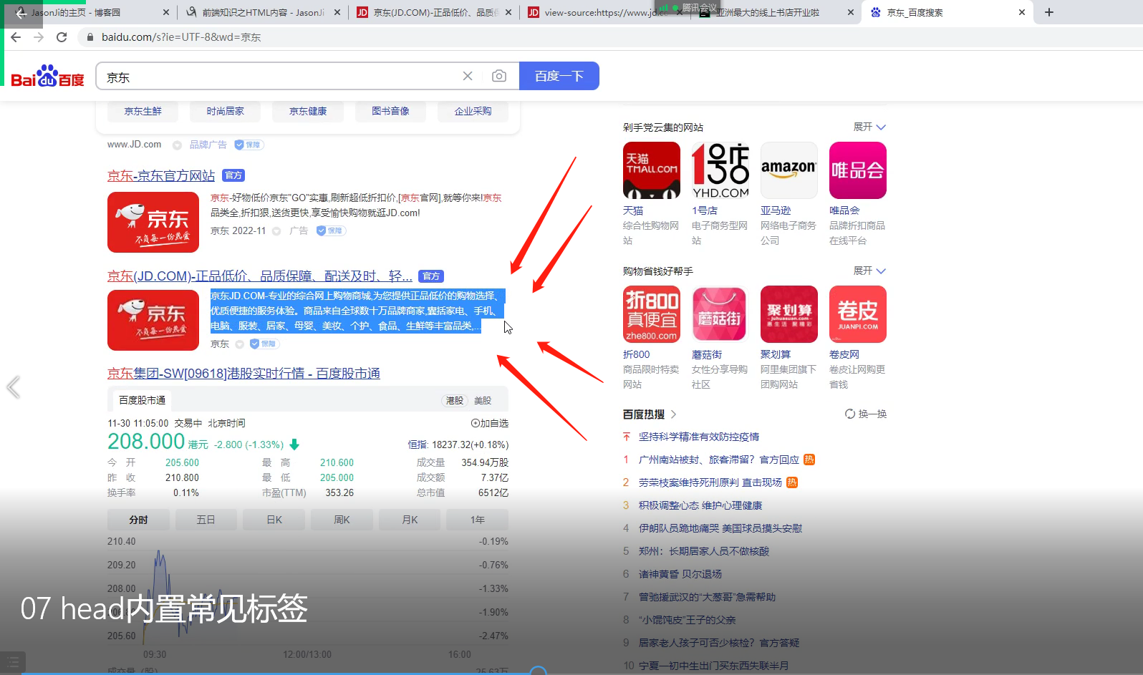Select the 1年 chart tab
The image size is (1143, 675).
(478, 520)
